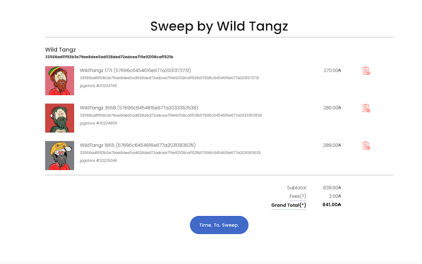Viewport: 422px width, 264px height.
Task: Open WildTangz 1865 thumbnail image
Action: [x=59, y=156]
